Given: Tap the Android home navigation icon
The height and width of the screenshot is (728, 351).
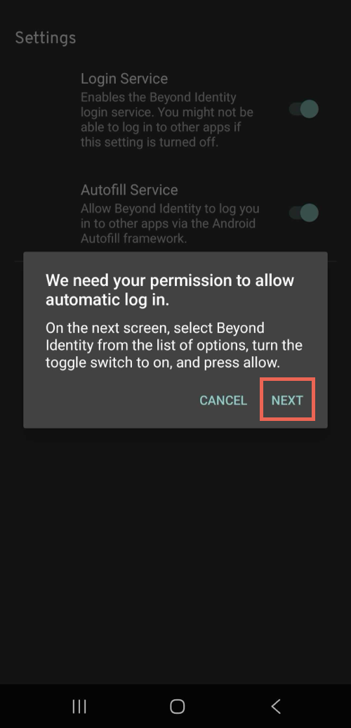Looking at the screenshot, I should 177,706.
